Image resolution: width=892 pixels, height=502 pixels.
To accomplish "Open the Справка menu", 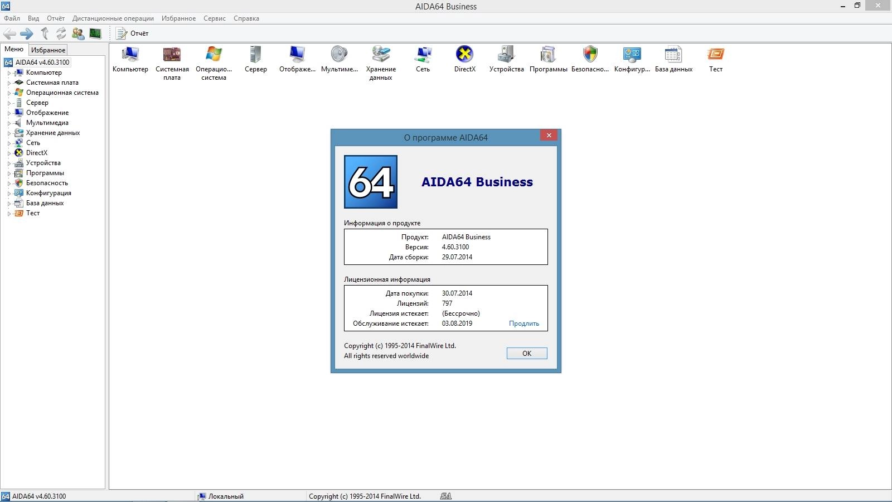I will (246, 18).
